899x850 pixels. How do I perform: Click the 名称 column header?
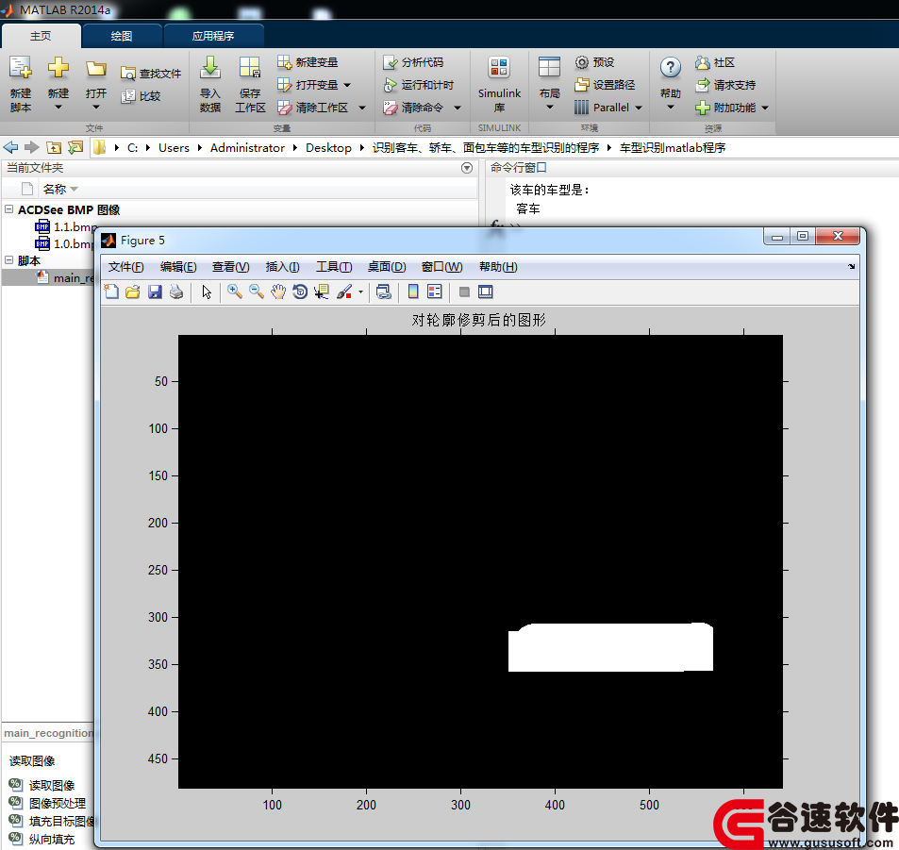tap(55, 190)
